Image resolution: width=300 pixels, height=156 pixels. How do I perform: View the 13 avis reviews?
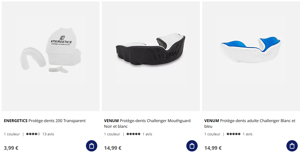tap(48, 134)
